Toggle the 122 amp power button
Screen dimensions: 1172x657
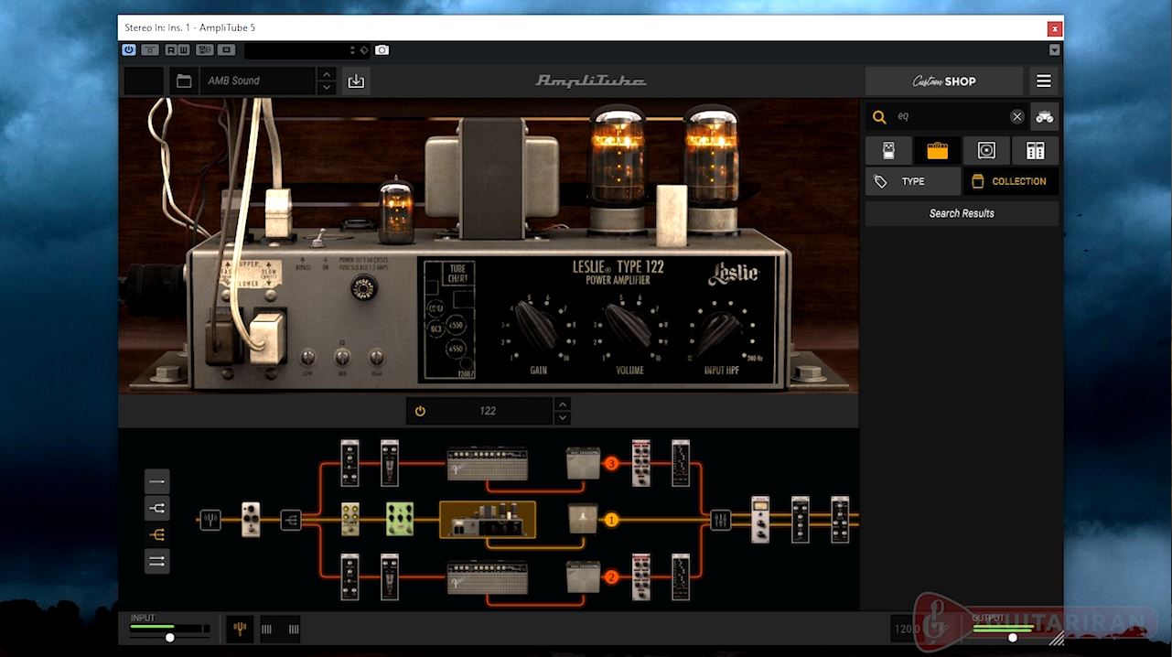click(x=420, y=411)
